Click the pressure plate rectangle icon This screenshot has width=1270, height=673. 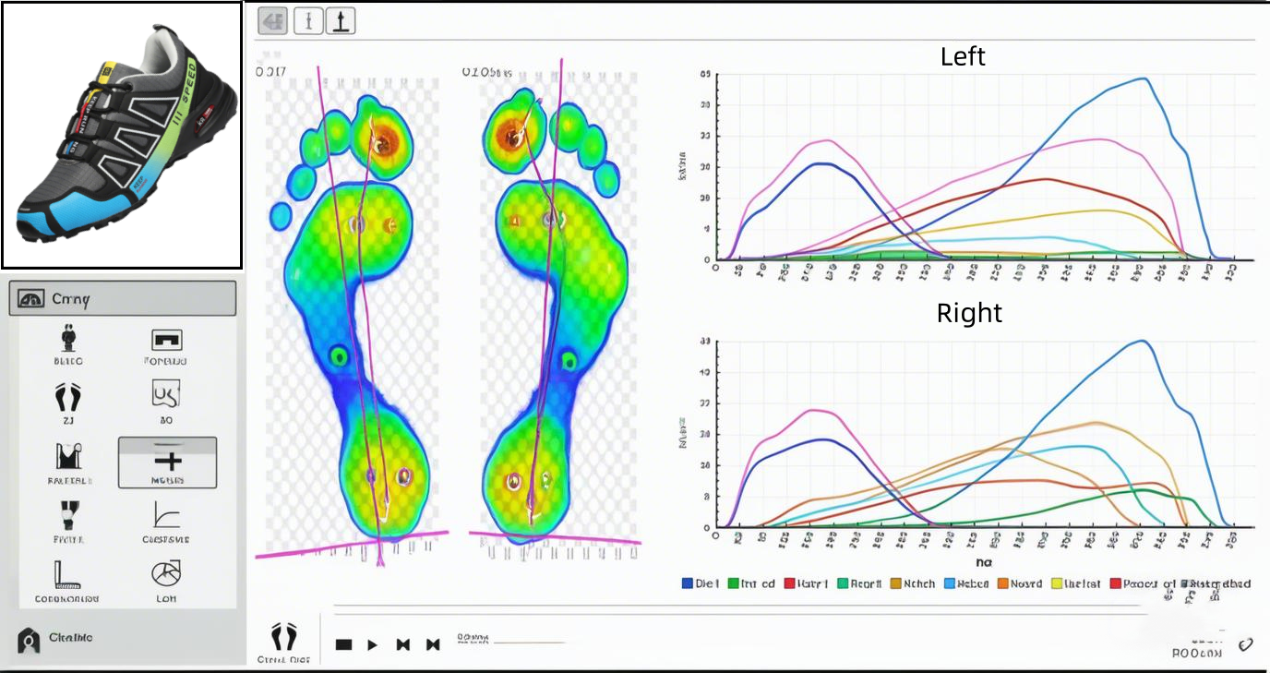[166, 339]
